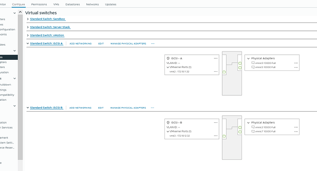This screenshot has width=317, height=171.
Task: Click the vmnic7 adapter icon
Action: (x=253, y=131)
